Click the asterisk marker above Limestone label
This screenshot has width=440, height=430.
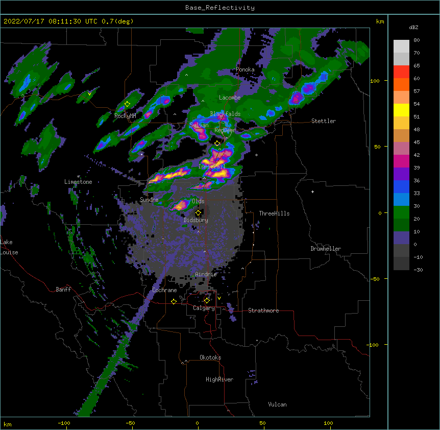click(78, 177)
